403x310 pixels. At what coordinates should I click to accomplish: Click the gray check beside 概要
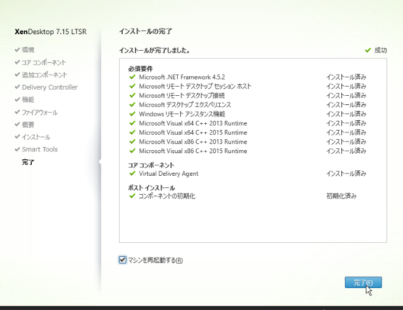click(17, 124)
